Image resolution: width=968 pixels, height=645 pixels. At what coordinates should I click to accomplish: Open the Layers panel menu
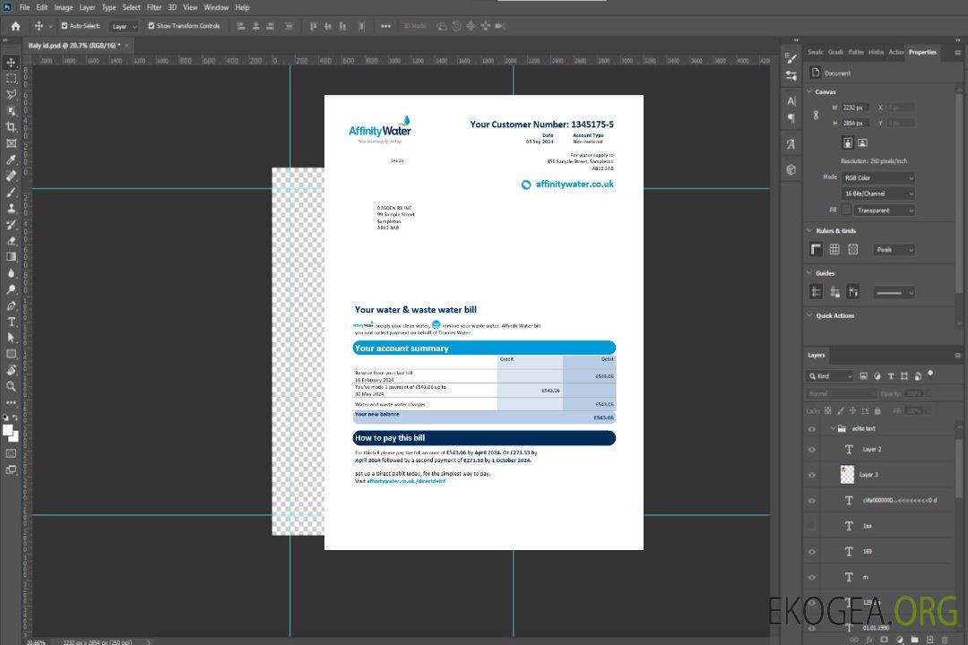coord(957,356)
